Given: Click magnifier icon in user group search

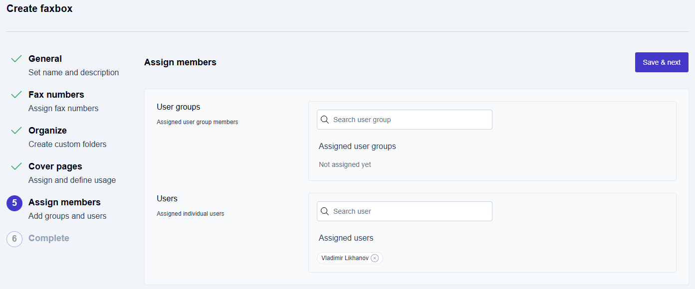Looking at the screenshot, I should click(325, 120).
